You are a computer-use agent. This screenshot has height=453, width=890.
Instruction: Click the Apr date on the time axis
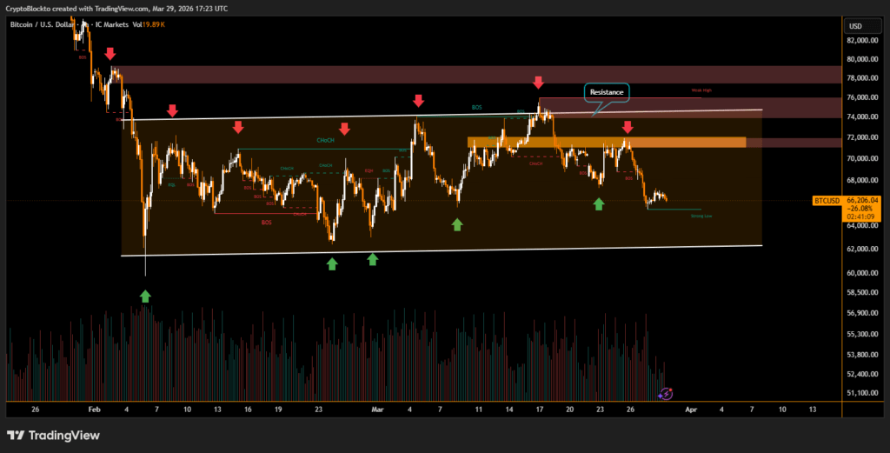(x=691, y=408)
